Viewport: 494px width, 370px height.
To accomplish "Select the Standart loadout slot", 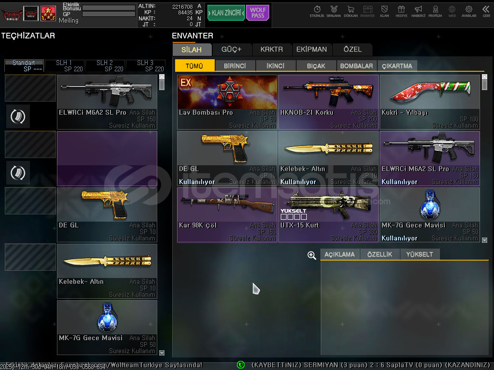I will (24, 66).
